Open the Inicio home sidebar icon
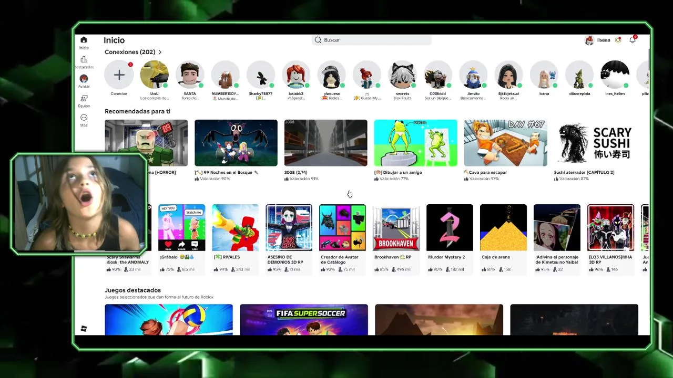Viewport: 673px width, 378px height. (84, 40)
